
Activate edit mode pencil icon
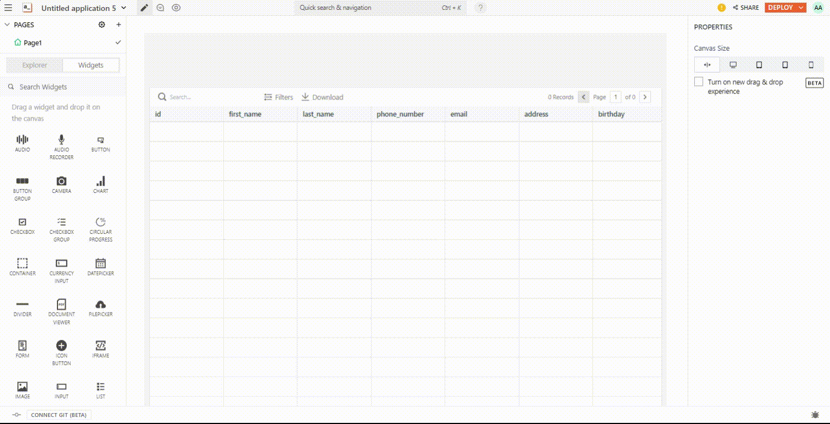point(145,8)
